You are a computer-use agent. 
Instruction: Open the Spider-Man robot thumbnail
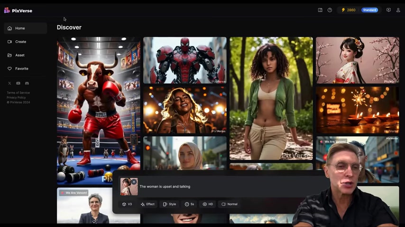[185, 60]
